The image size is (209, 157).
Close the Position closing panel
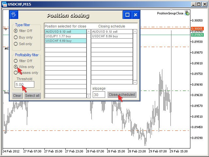[136, 15]
